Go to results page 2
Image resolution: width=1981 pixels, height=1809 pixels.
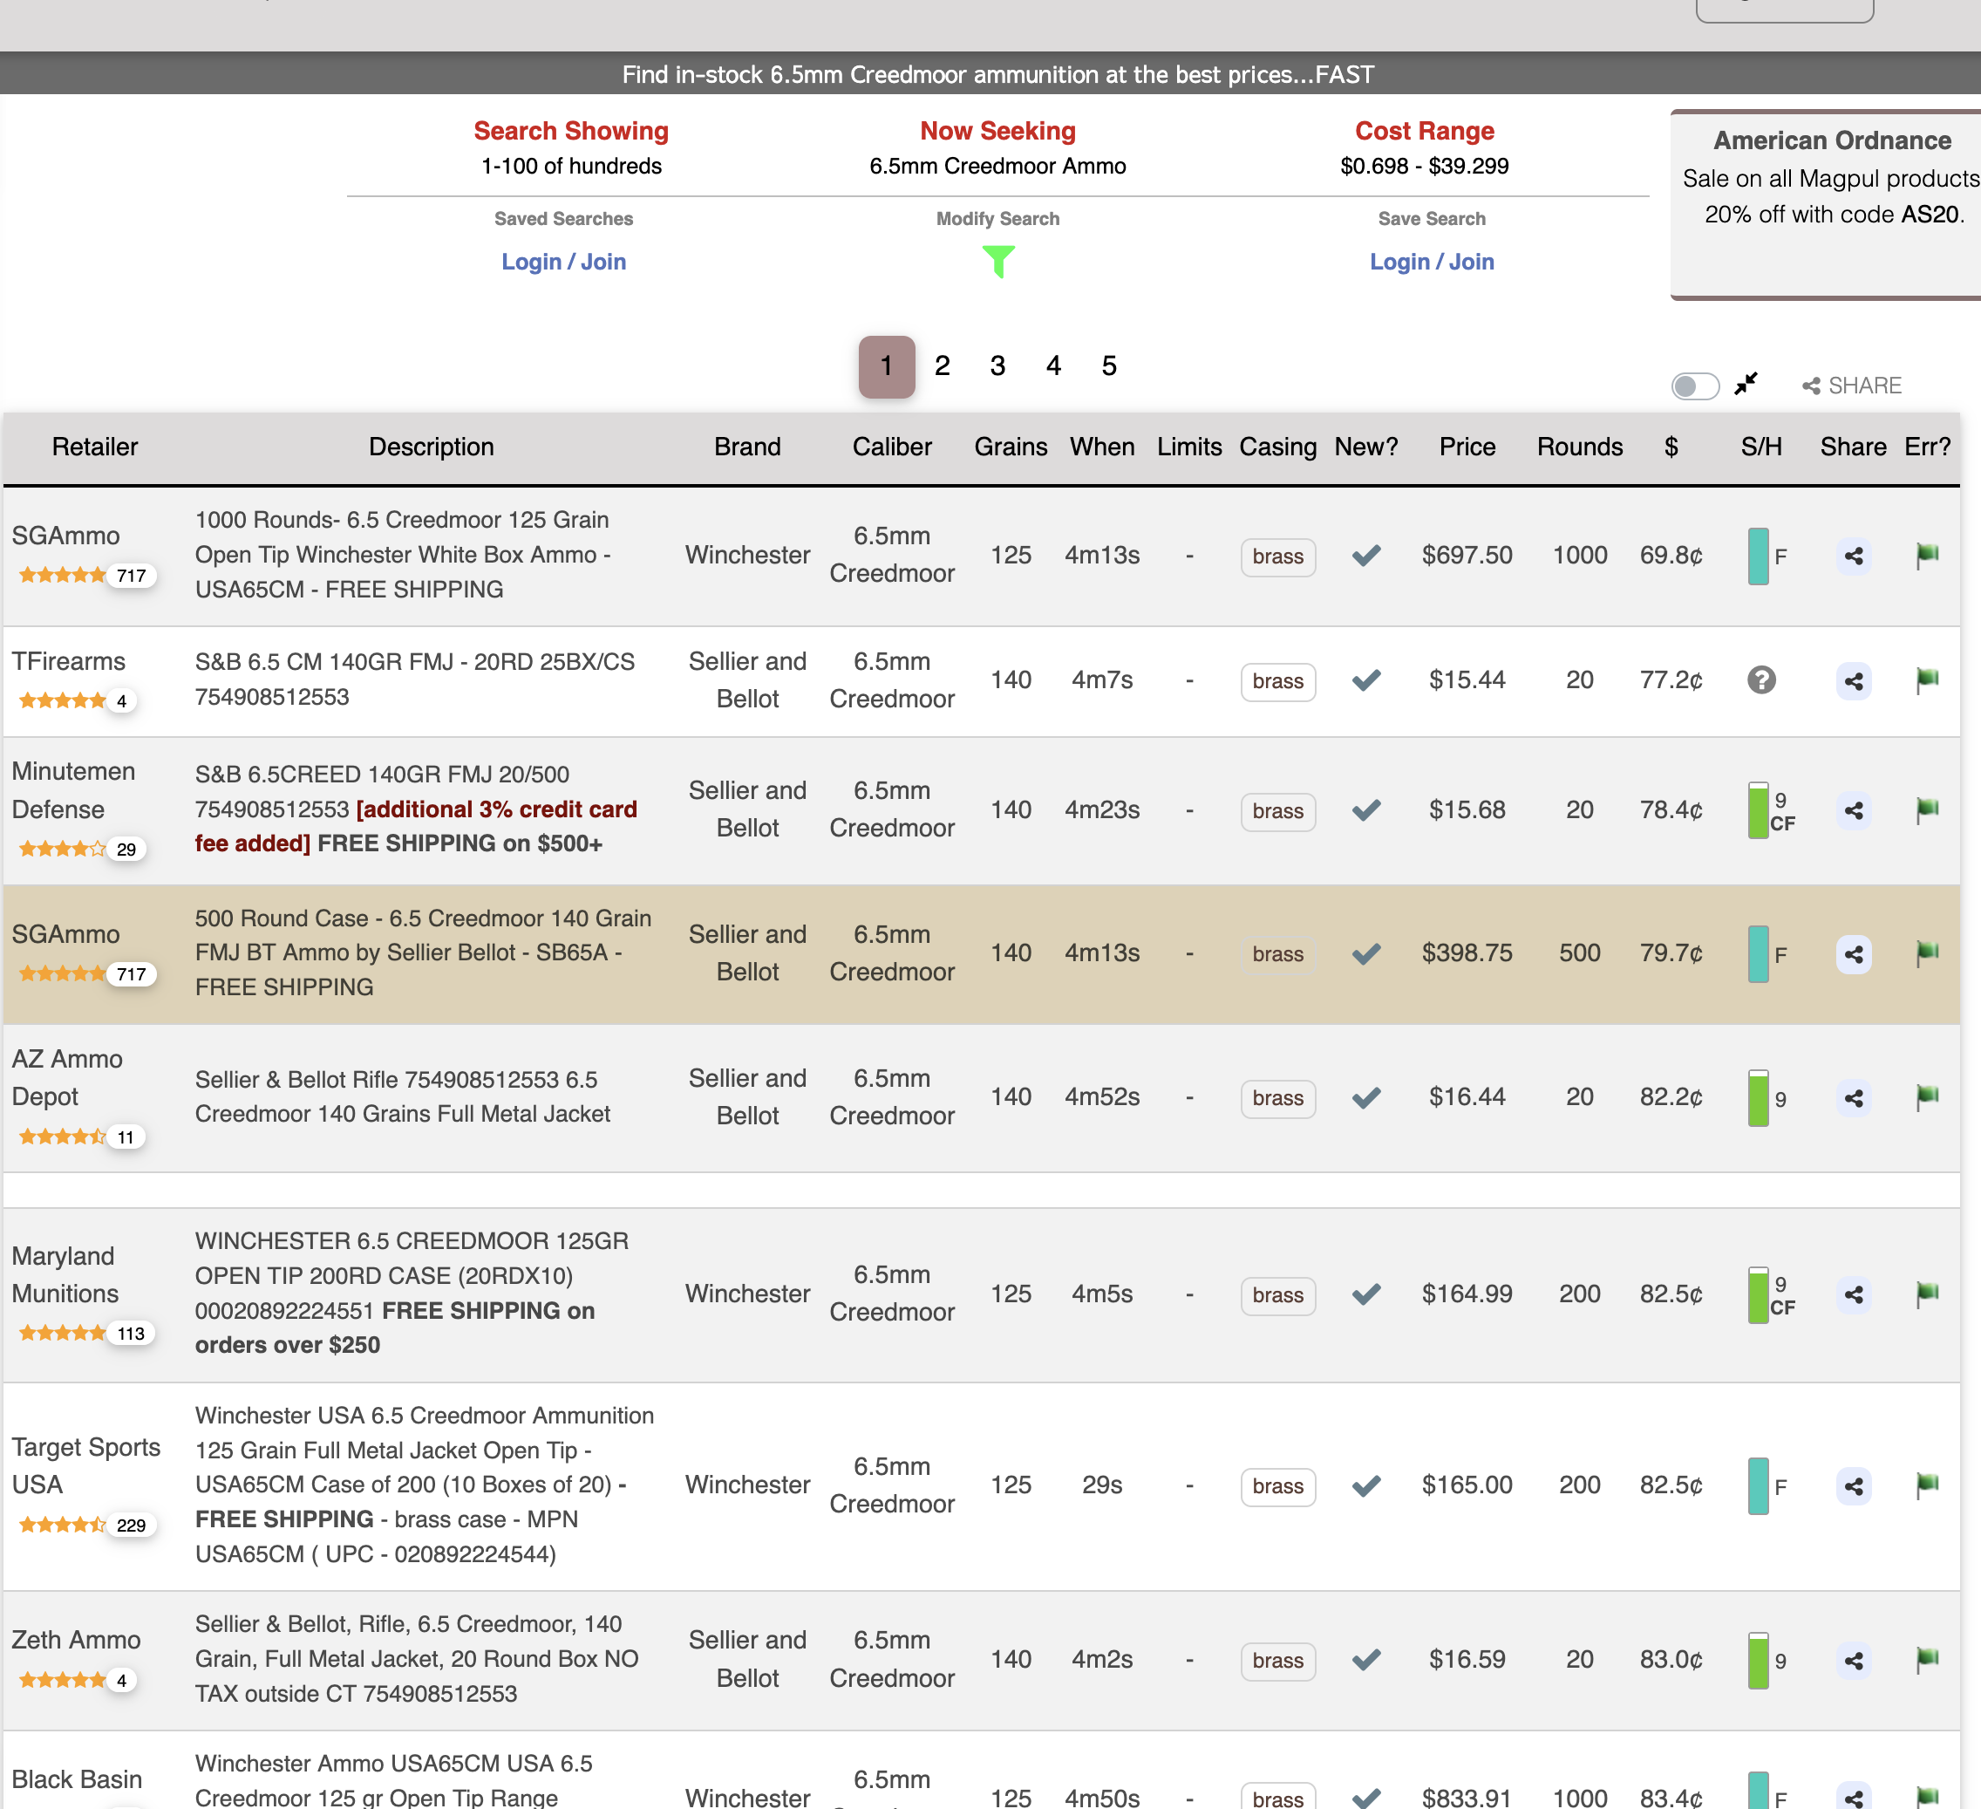click(942, 365)
